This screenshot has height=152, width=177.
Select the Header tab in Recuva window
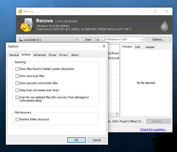pos(150,47)
